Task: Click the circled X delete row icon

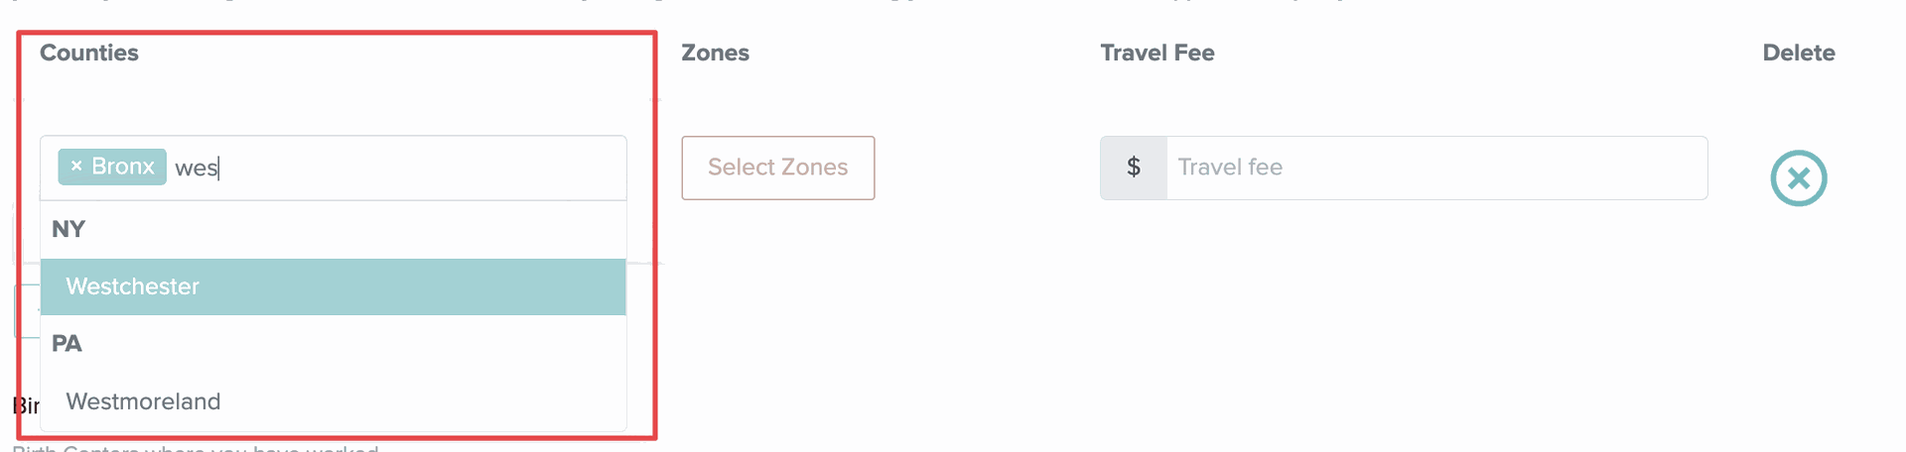Action: [x=1798, y=178]
